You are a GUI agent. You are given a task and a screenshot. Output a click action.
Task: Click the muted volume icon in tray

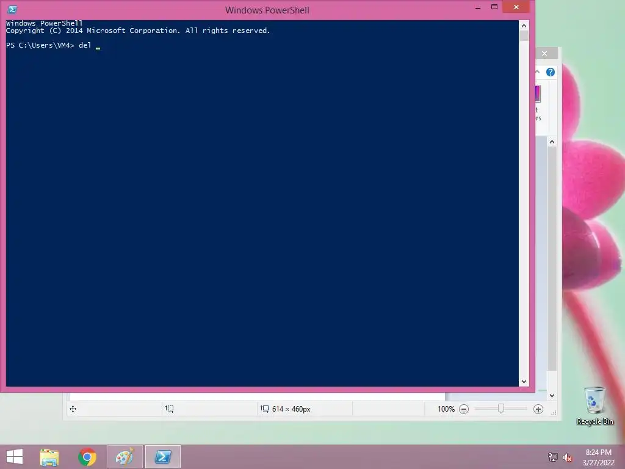coord(567,457)
